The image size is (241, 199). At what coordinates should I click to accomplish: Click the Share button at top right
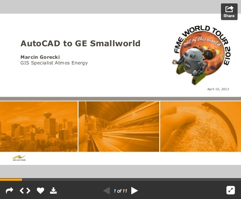(x=229, y=12)
